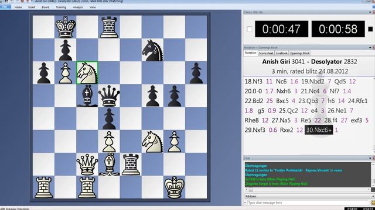Pick the black pawn on d4
Image resolution: width=375 pixels, height=210 pixels.
click(x=109, y=118)
